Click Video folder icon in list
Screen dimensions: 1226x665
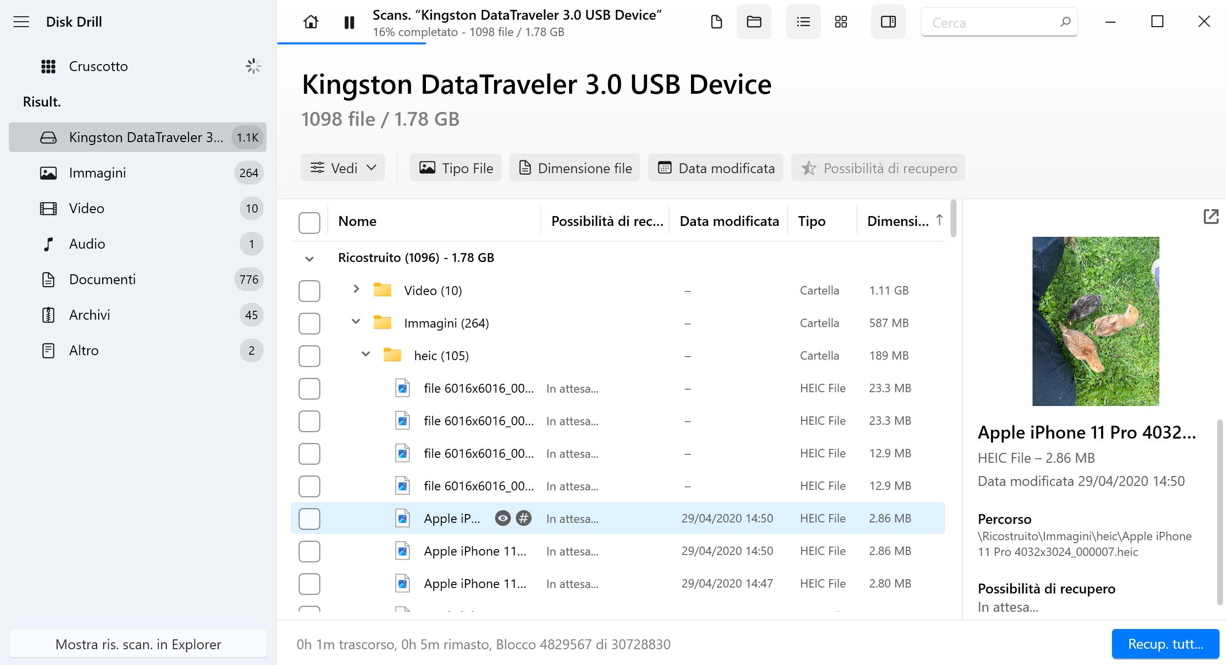pos(382,290)
